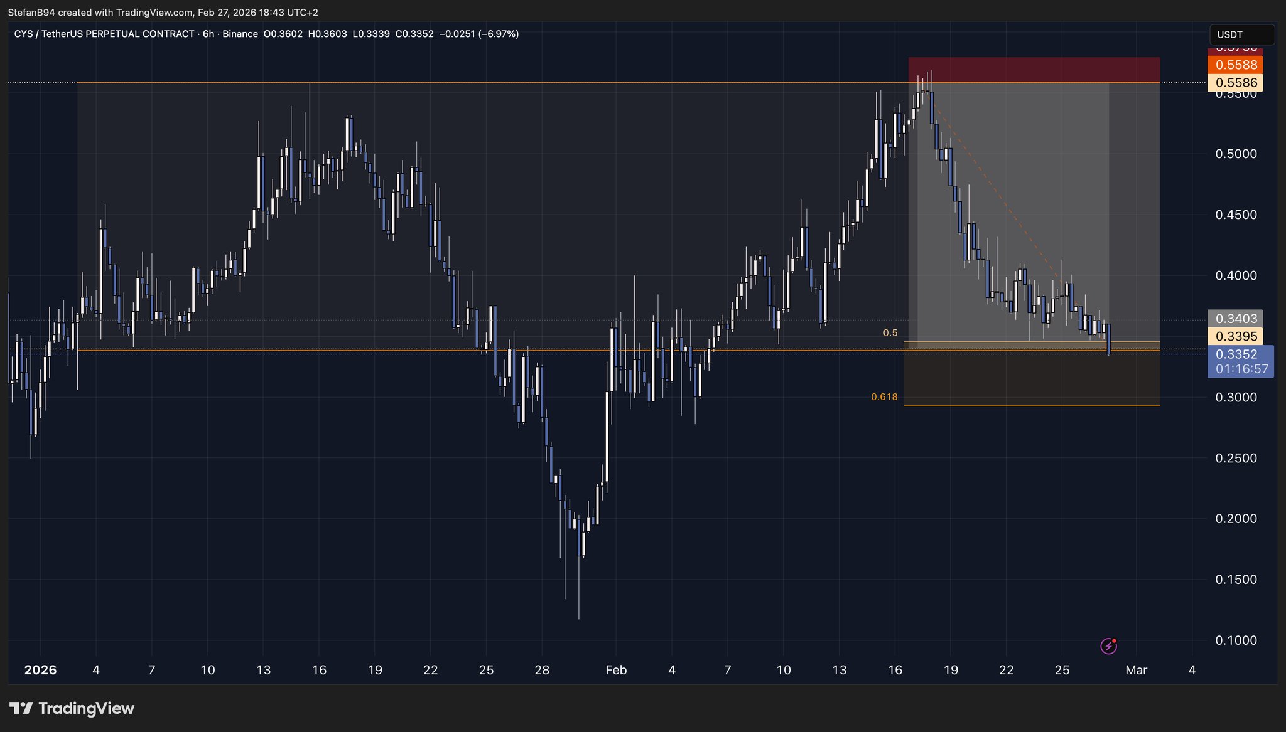The width and height of the screenshot is (1286, 732).
Task: Click the TradingView wordmark text
Action: coord(86,708)
